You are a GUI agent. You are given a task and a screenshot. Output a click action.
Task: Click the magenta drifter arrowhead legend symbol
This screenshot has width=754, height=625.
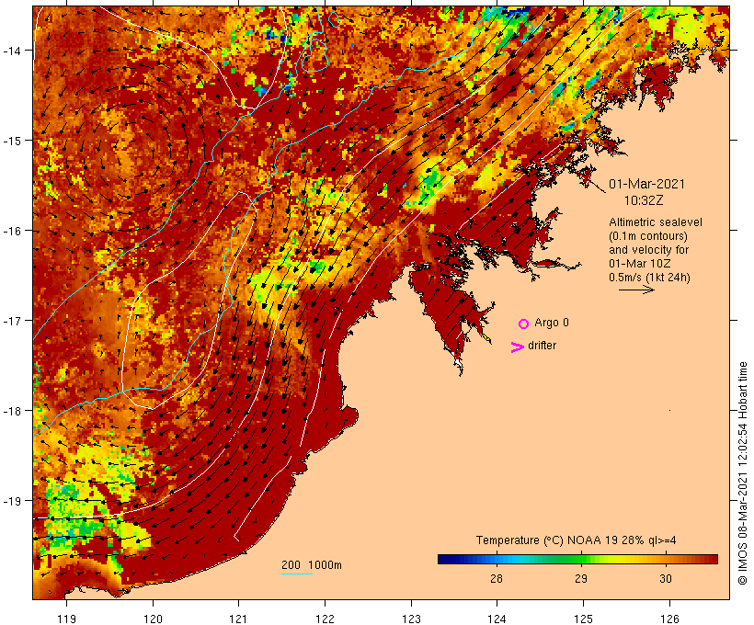(x=517, y=347)
